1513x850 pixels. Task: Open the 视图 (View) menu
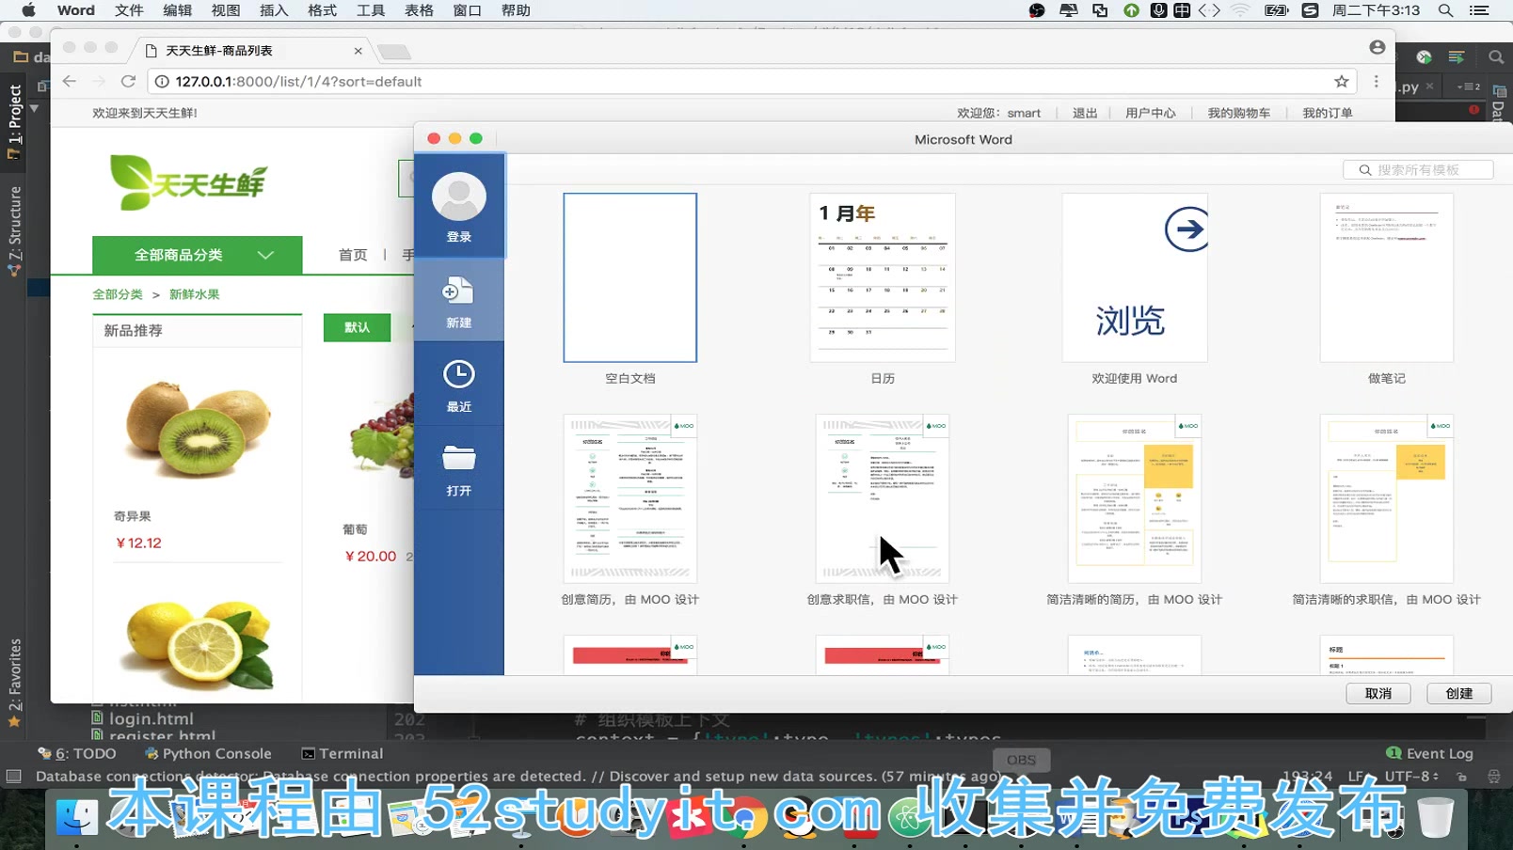pos(226,10)
